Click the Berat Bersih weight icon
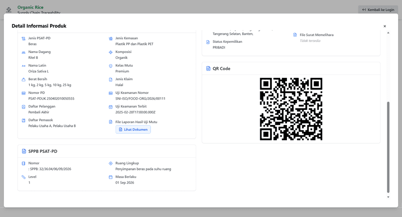The image size is (402, 217). pos(23,79)
